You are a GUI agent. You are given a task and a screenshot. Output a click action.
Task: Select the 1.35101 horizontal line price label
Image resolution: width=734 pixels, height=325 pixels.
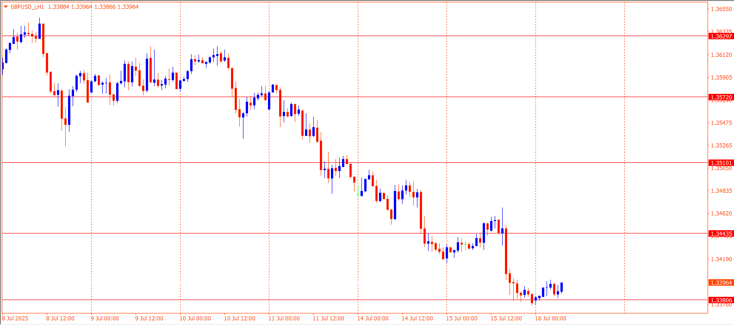[x=721, y=163]
